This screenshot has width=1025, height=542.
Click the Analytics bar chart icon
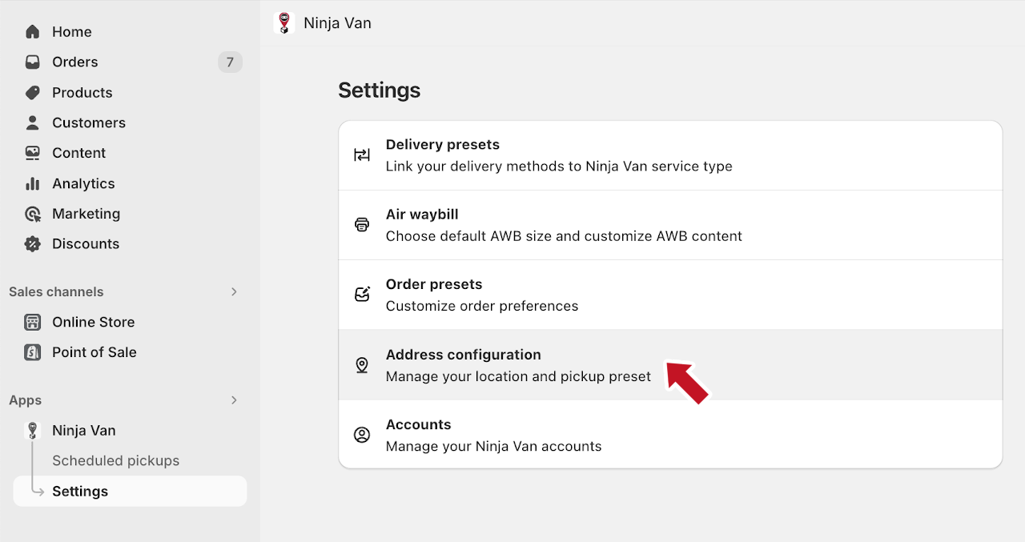click(x=32, y=183)
